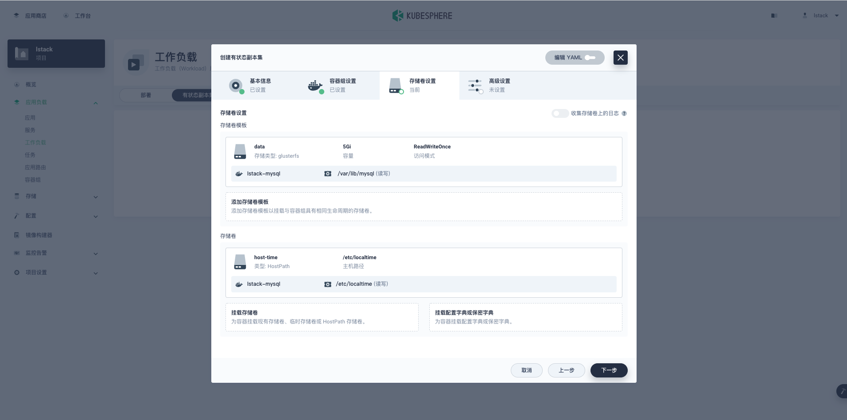The height and width of the screenshot is (420, 847).
Task: Select 应用路由 in sidebar submenu
Action: (35, 167)
